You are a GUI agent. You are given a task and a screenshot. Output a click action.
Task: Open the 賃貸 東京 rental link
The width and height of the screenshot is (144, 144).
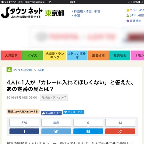136,21
